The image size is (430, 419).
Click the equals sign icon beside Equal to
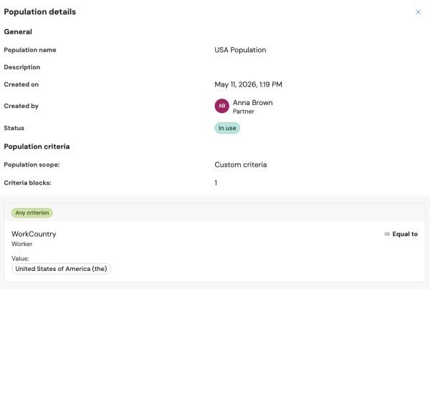(x=387, y=234)
